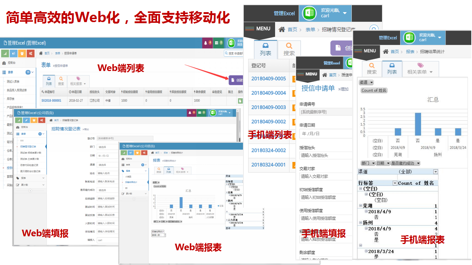Click Excel avatar icon in mobile list header

click(x=309, y=13)
